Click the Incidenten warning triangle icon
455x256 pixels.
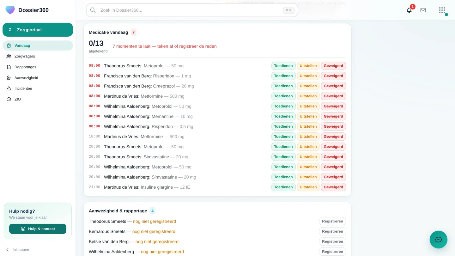(x=9, y=88)
